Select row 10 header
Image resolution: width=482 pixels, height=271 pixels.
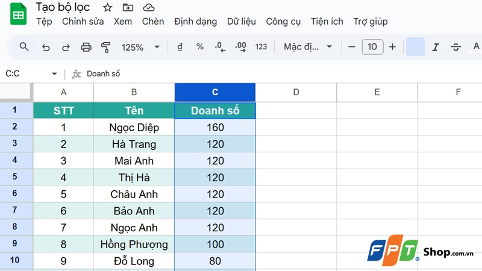point(16,260)
